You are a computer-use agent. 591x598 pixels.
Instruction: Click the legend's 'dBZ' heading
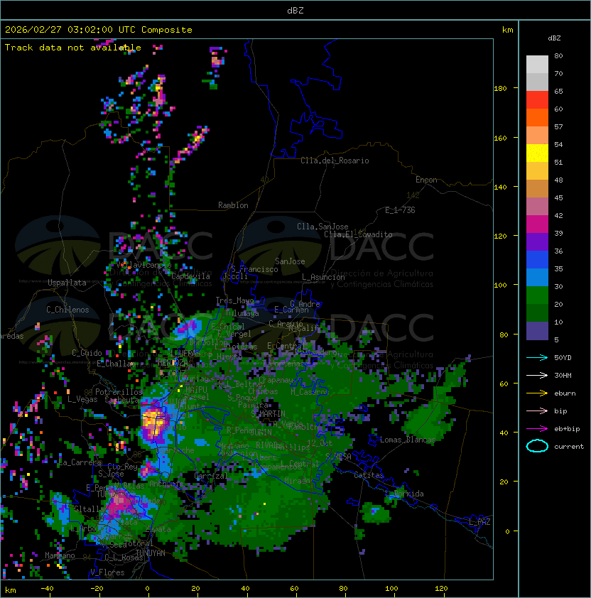pyautogui.click(x=554, y=38)
